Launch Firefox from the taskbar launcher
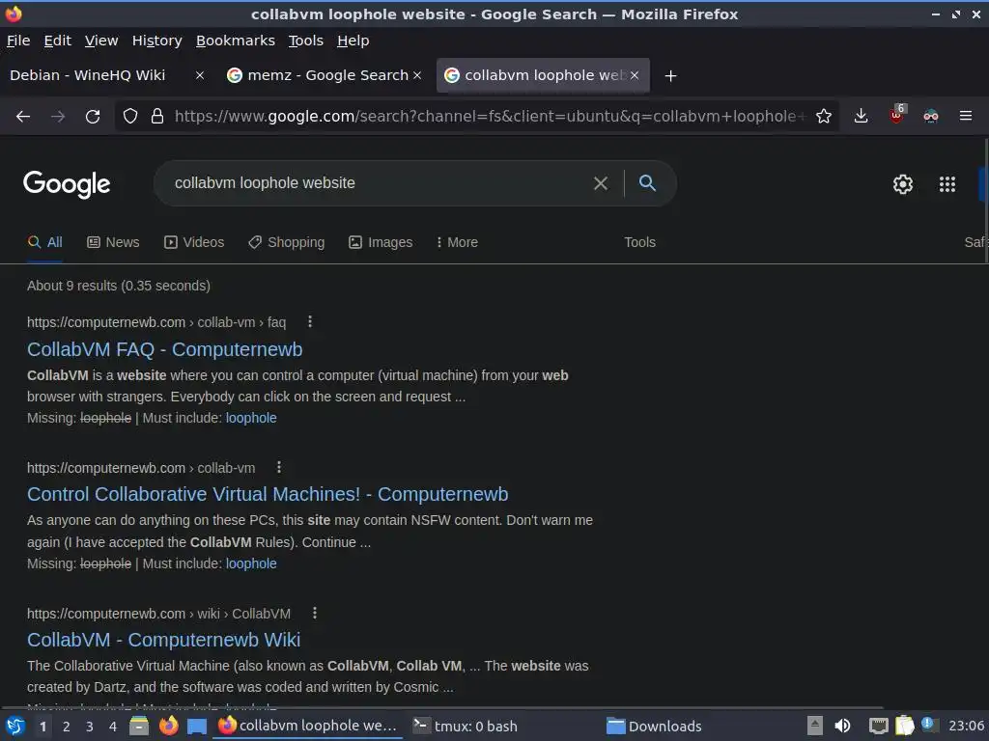Screen dimensions: 989x741 (168, 726)
